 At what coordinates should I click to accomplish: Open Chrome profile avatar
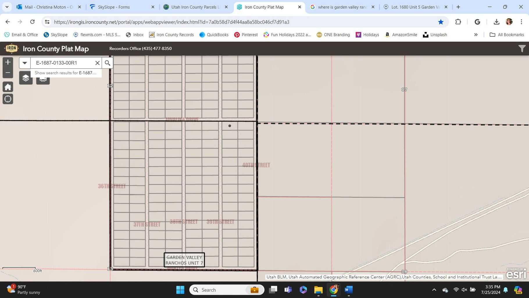509,22
